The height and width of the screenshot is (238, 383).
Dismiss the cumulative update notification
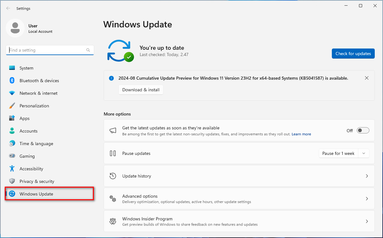(367, 78)
